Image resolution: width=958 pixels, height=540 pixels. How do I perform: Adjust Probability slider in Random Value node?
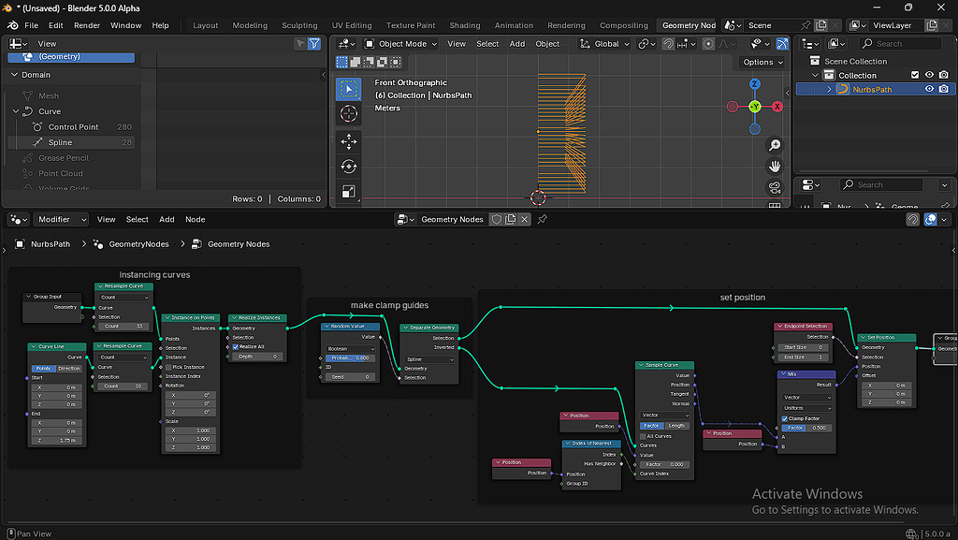[351, 358]
